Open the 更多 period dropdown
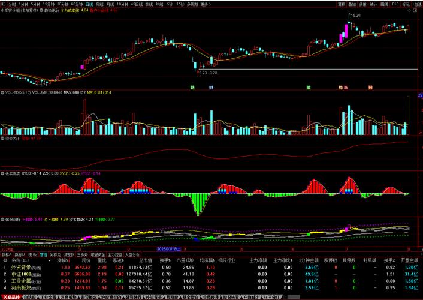This screenshot has height=300, width=423. pos(206,4)
